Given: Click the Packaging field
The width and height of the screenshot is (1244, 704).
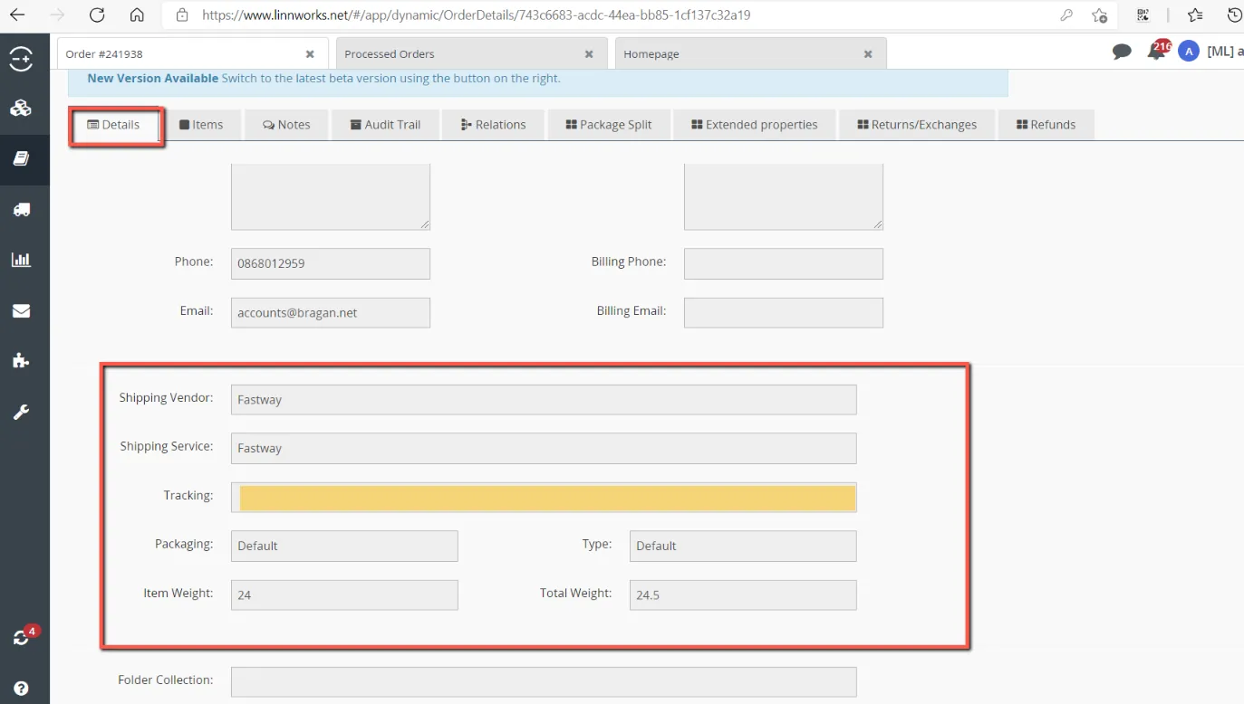Looking at the screenshot, I should (344, 546).
